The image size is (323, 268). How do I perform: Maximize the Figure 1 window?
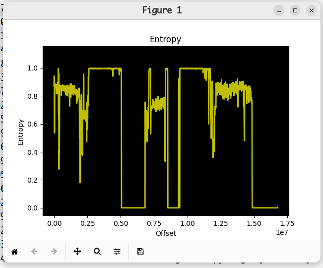[x=295, y=10]
